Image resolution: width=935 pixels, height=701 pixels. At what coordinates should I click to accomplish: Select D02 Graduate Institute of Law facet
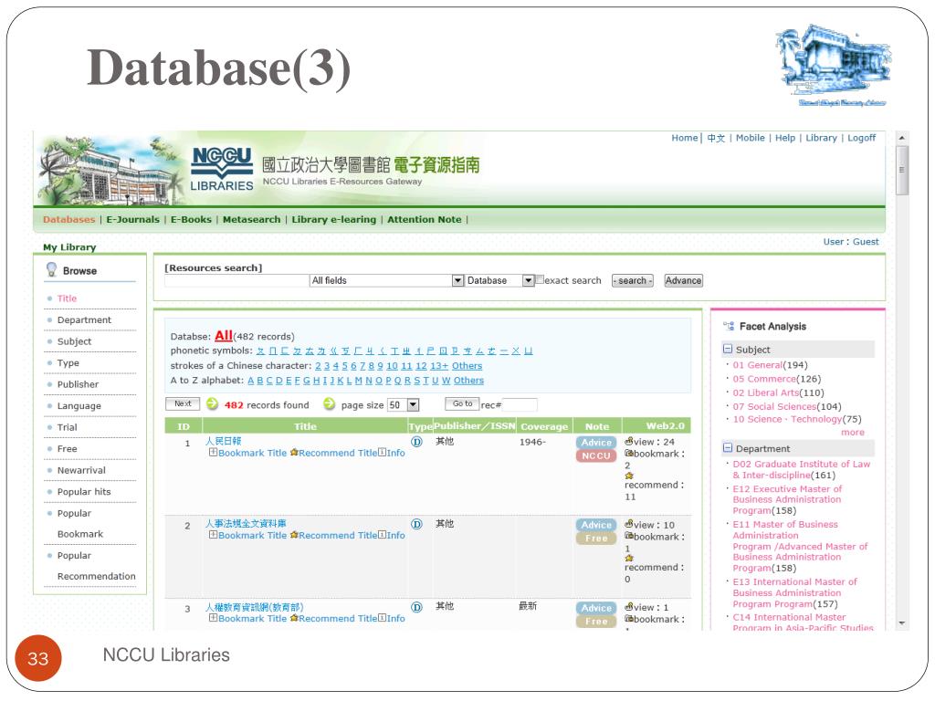(x=802, y=469)
